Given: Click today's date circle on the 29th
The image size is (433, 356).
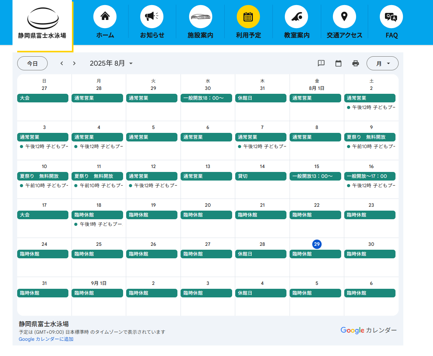Looking at the screenshot, I should [317, 244].
